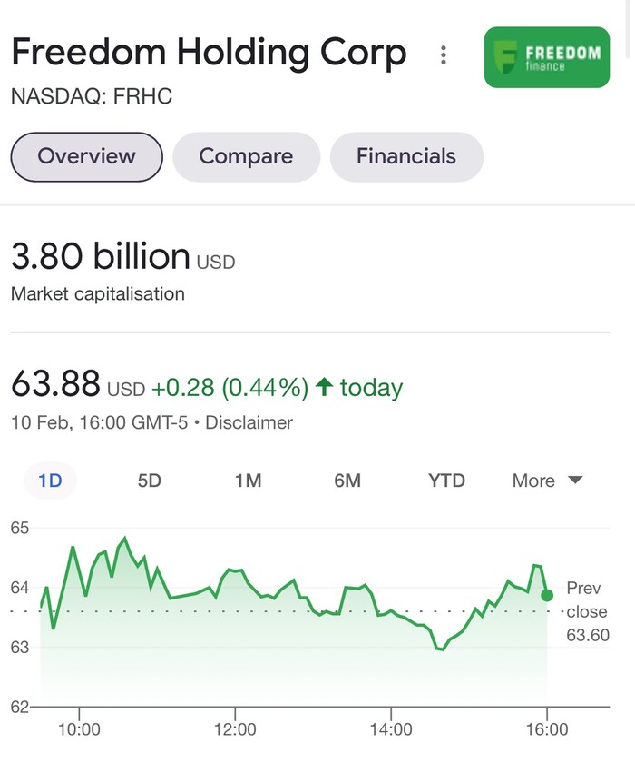Show the YTD price chart
Screen dimensions: 635x763
446,481
